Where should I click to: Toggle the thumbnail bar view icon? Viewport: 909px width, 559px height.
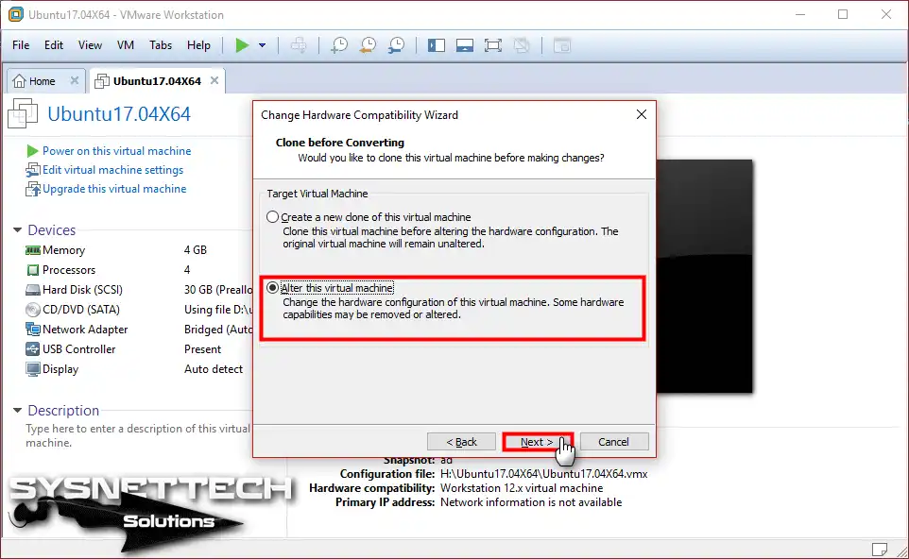464,45
